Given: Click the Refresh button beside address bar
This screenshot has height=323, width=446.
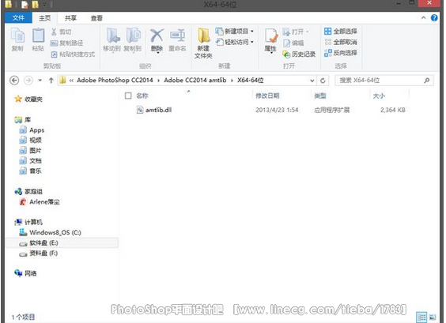Looking at the screenshot, I should [x=323, y=81].
